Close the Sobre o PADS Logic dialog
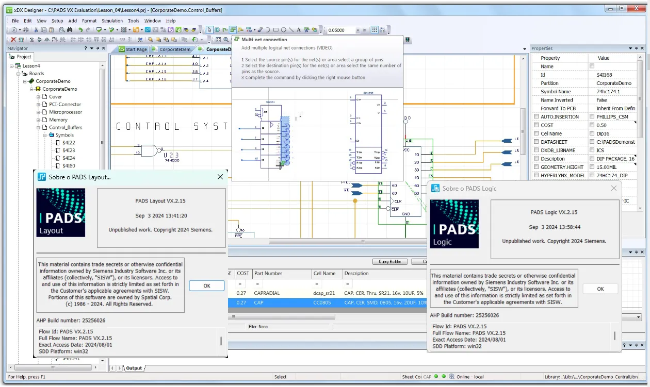Image resolution: width=650 pixels, height=387 pixels. (614, 189)
